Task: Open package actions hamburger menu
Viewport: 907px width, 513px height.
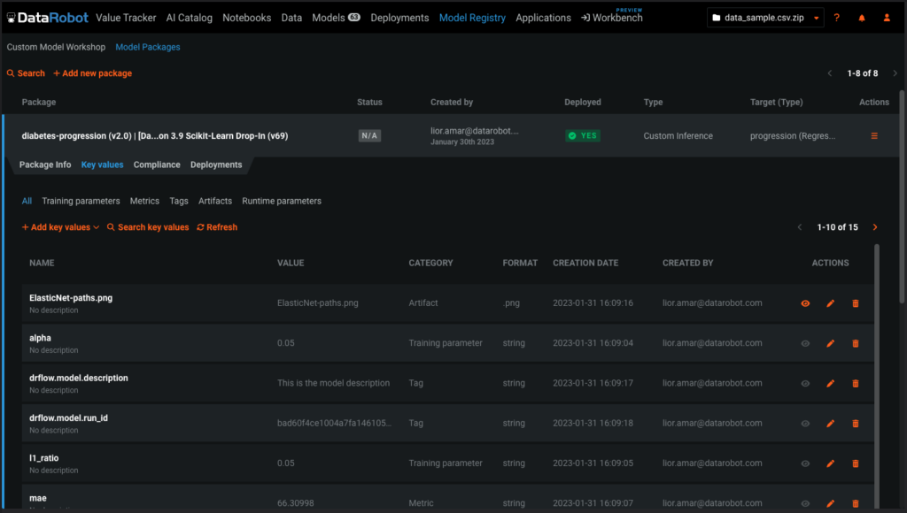Action: [874, 135]
